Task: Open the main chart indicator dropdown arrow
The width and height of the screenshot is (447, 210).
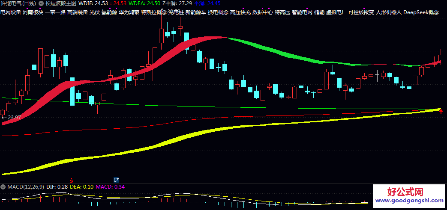Action: tap(41, 4)
